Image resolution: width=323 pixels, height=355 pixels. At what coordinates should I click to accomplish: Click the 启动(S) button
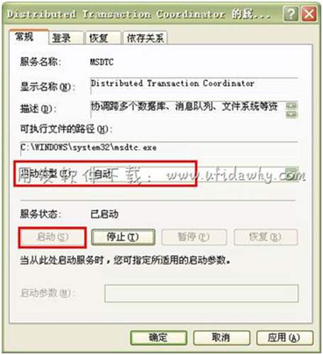[53, 237]
